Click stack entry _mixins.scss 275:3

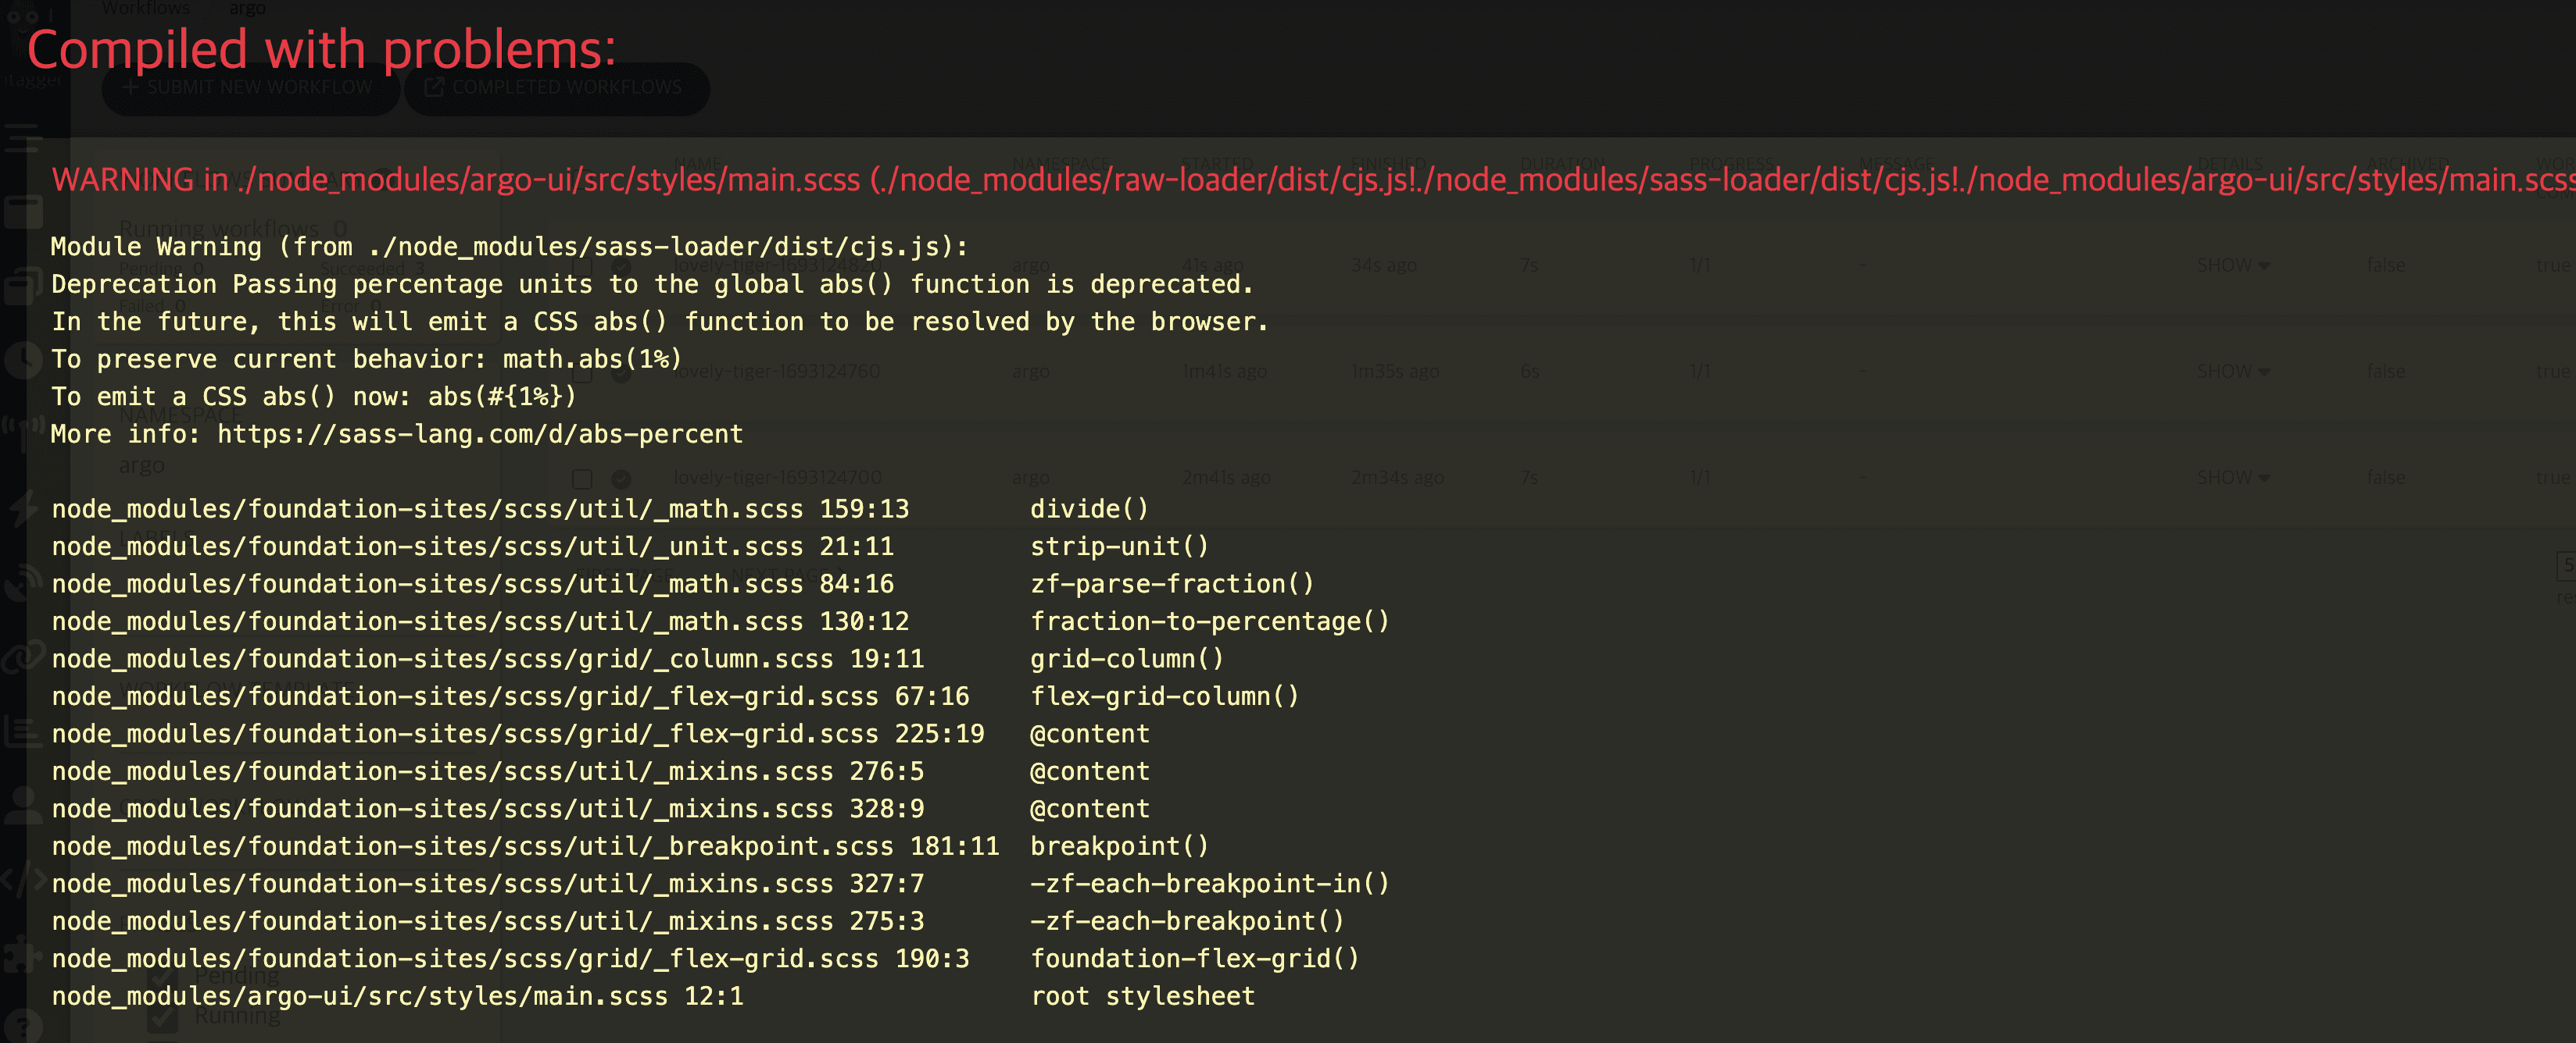tap(487, 921)
